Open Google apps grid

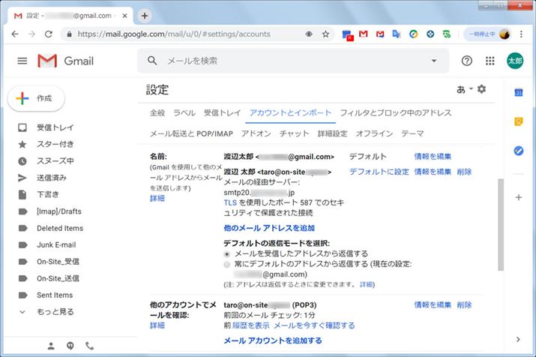(x=490, y=61)
